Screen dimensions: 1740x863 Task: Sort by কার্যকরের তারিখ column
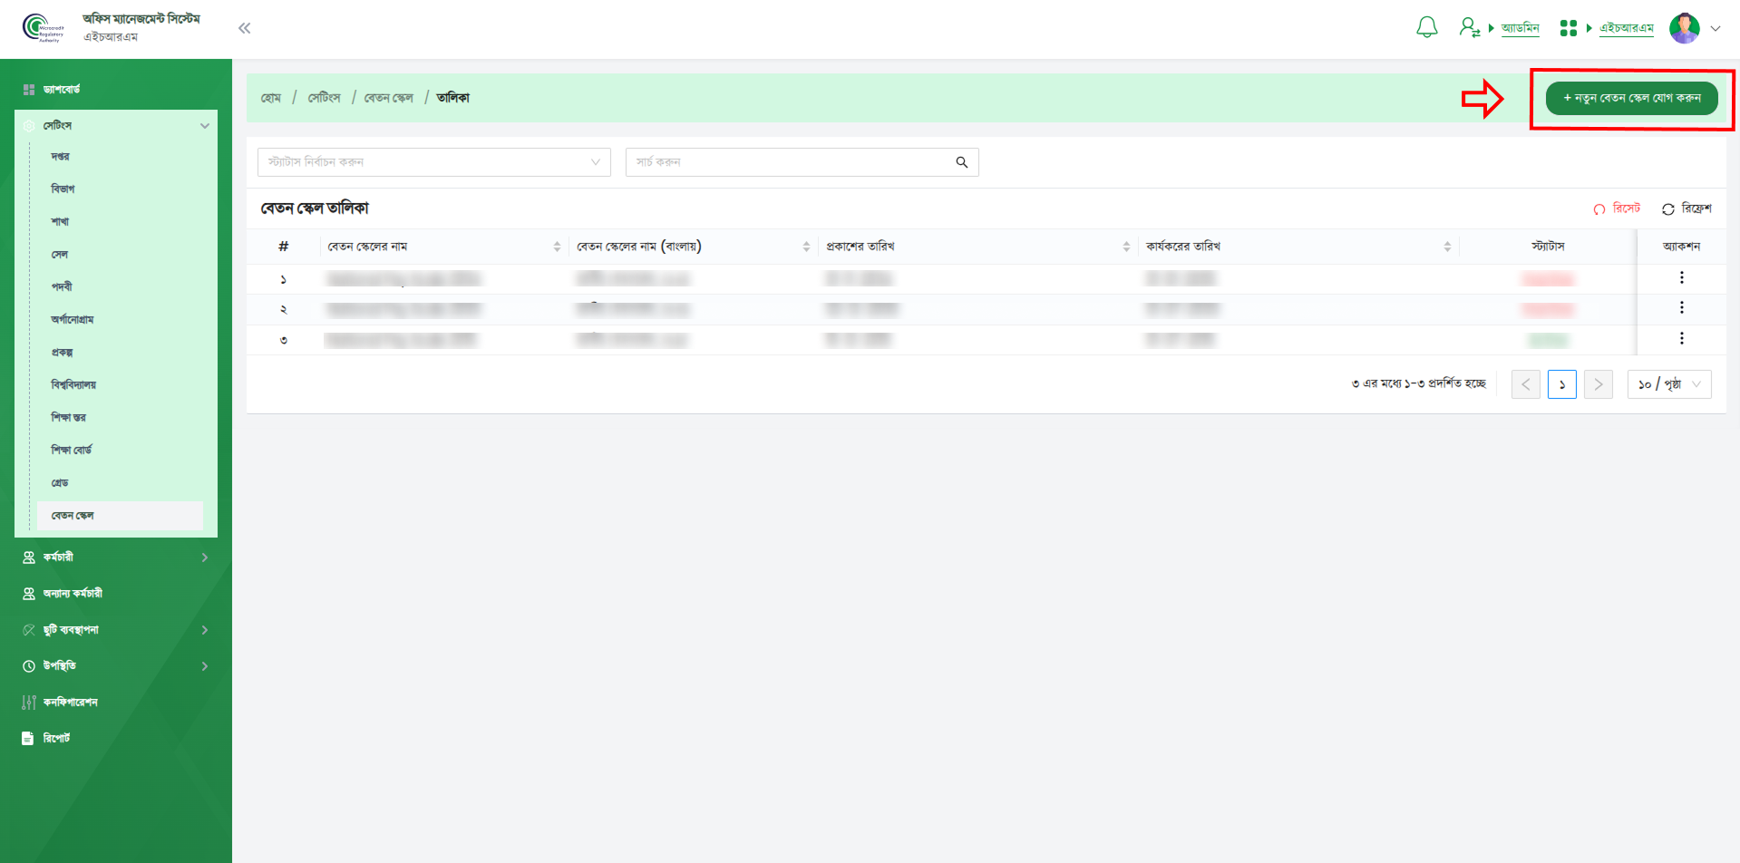pyautogui.click(x=1446, y=247)
